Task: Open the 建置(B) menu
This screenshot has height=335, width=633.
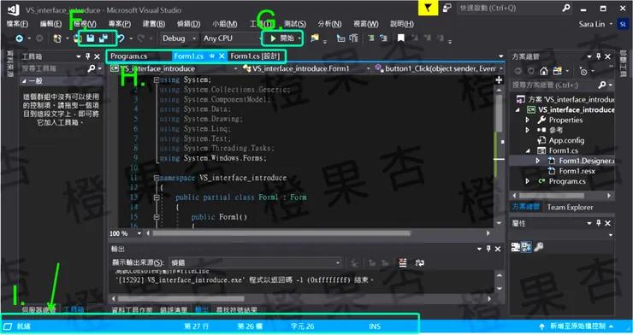Action: pyautogui.click(x=154, y=24)
